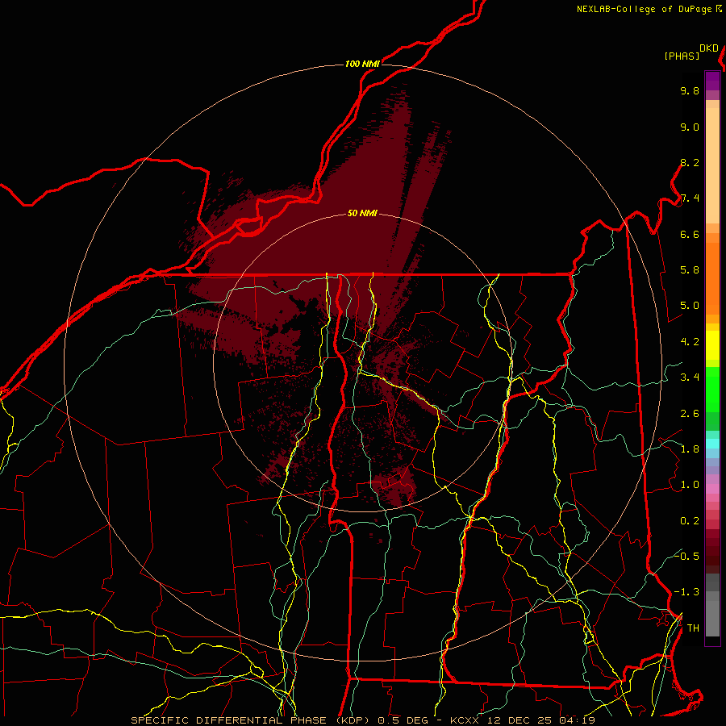Viewport: 726px width, 726px height.
Task: Click the 0.2 value on color scale
Action: pos(690,521)
